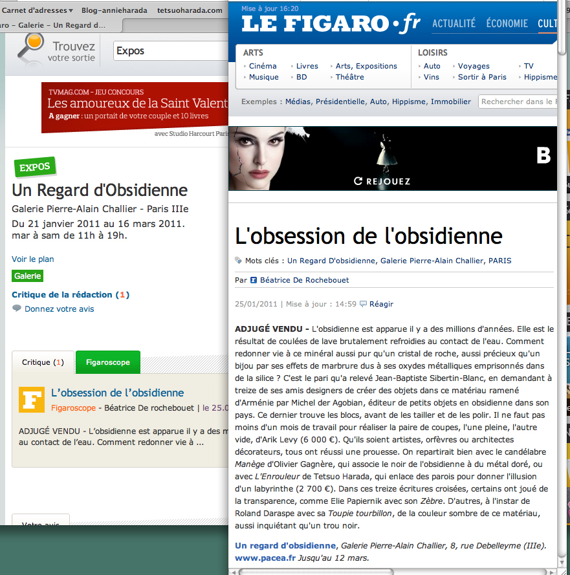Screen dimensions: 570x575
Task: Switch to the green Figaroscope tab
Action: (108, 362)
